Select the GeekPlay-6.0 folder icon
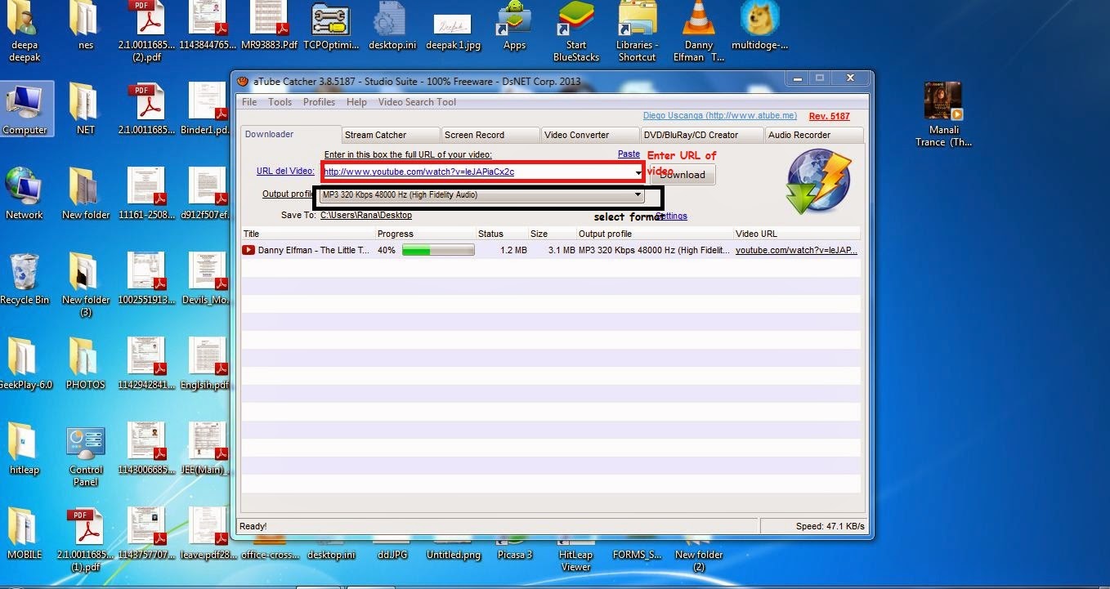The height and width of the screenshot is (589, 1110). [x=24, y=364]
